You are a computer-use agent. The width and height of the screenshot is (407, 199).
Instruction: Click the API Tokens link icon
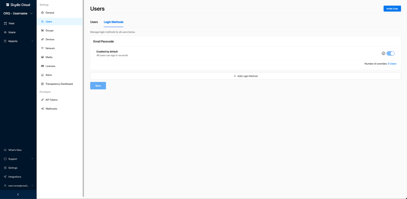[42, 100]
